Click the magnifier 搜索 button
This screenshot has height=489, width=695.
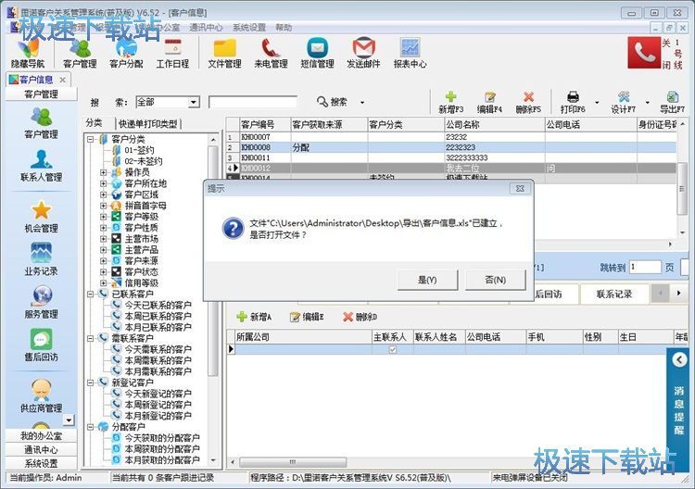(x=333, y=102)
